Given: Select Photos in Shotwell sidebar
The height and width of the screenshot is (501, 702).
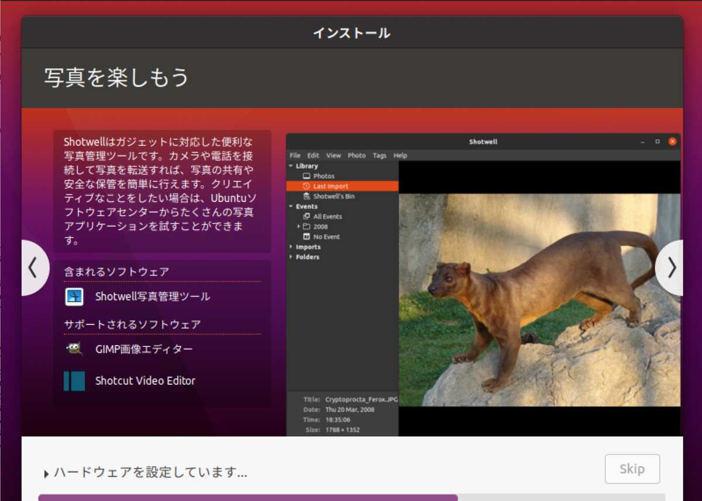Looking at the screenshot, I should [324, 176].
